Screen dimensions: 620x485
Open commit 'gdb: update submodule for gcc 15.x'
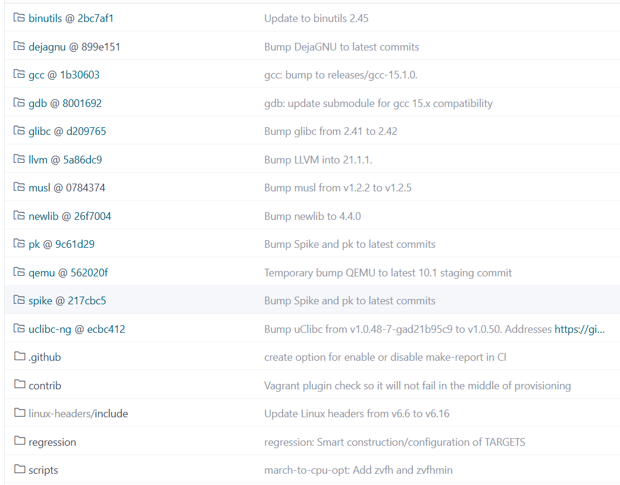coord(378,103)
